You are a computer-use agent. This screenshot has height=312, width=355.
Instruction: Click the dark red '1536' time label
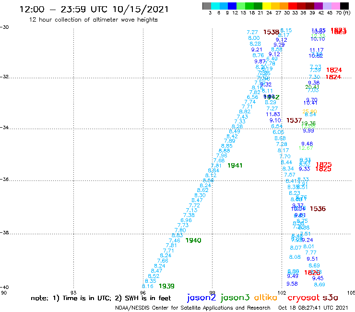(318, 209)
